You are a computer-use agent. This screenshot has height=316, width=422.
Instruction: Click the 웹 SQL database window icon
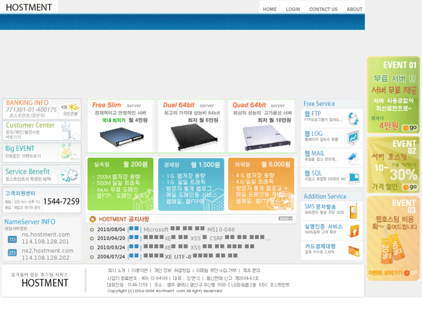click(354, 178)
